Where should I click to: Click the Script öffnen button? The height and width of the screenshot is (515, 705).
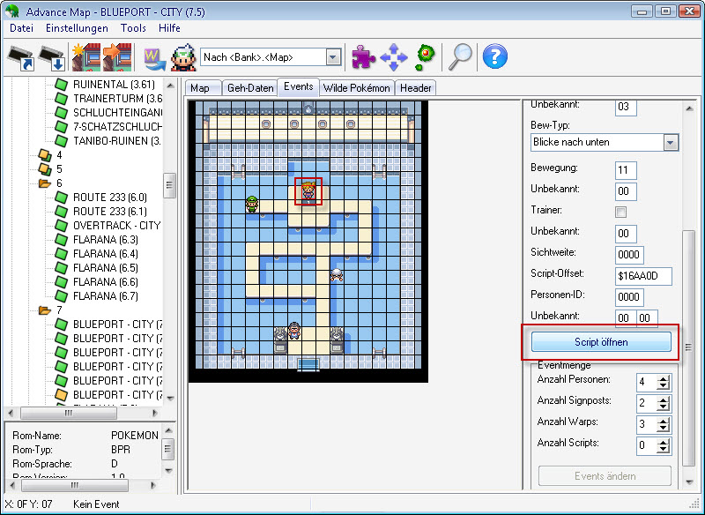point(601,342)
